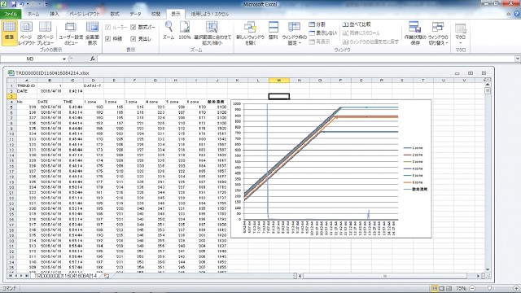Click the zoom slider in status bar
521x293 pixels.
click(489, 288)
